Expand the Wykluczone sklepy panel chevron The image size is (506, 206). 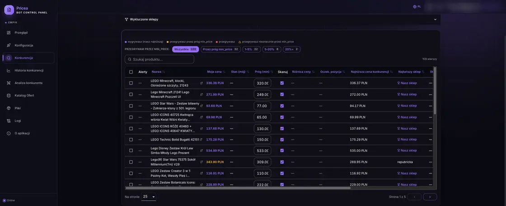point(436,19)
